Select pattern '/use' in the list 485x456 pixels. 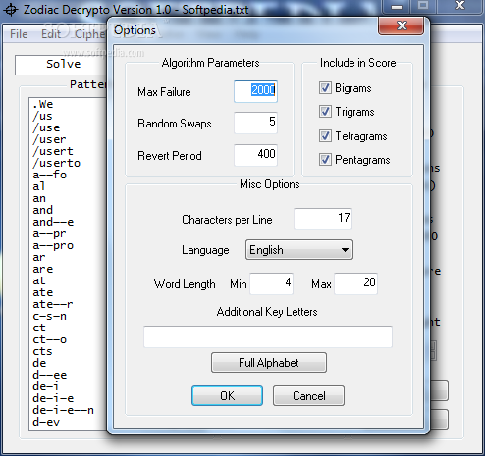[46, 127]
